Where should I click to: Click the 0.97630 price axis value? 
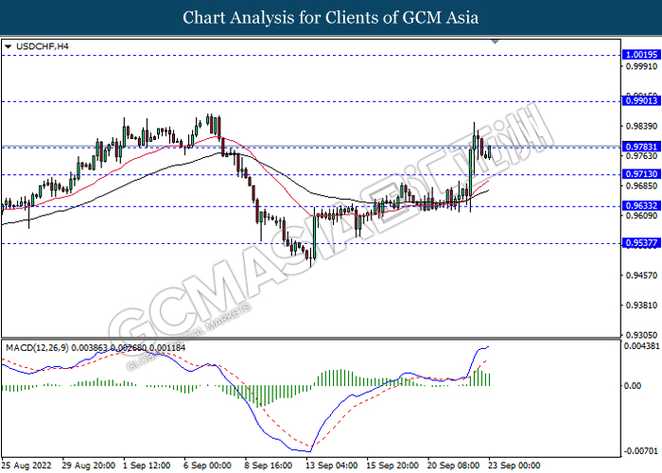coord(641,156)
